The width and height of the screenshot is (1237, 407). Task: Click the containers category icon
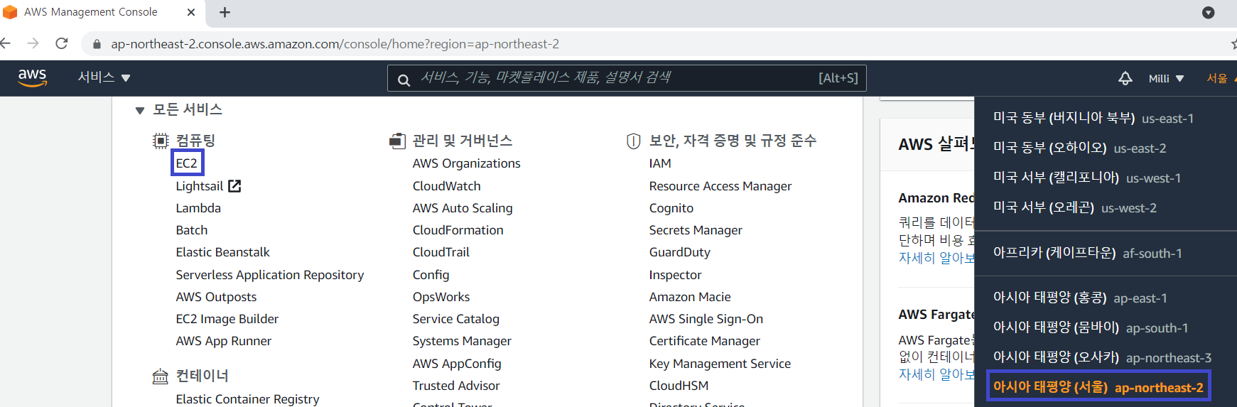pyautogui.click(x=161, y=376)
